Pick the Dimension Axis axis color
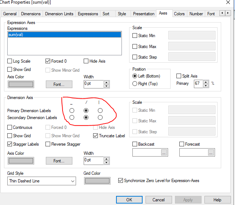This screenshot has height=205, width=235. pos(21,161)
